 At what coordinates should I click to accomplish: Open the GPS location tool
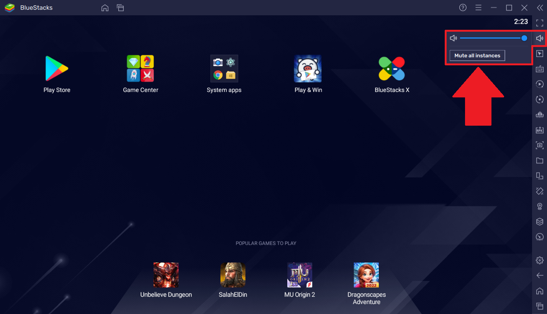pyautogui.click(x=539, y=206)
